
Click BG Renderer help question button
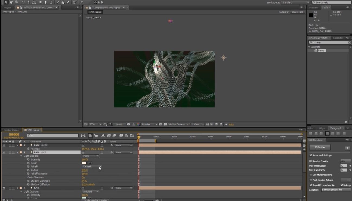coord(347,148)
